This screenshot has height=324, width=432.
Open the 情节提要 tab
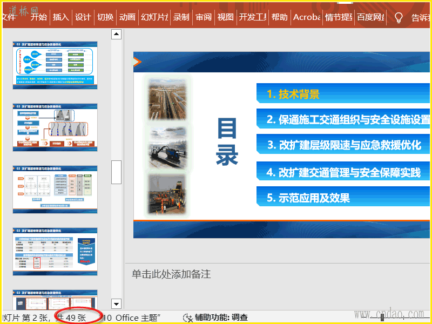pos(339,17)
